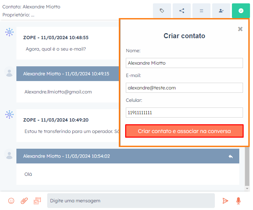Image resolution: width=253 pixels, height=210 pixels.
Task: Click the ZOPE bot avatar icon
Action: pyautogui.click(x=9, y=32)
